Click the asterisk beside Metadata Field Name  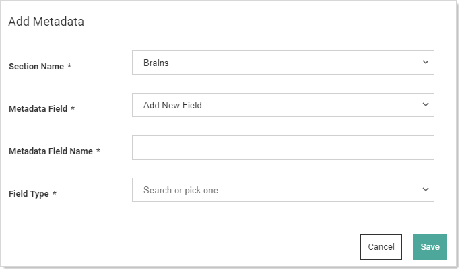pos(98,151)
